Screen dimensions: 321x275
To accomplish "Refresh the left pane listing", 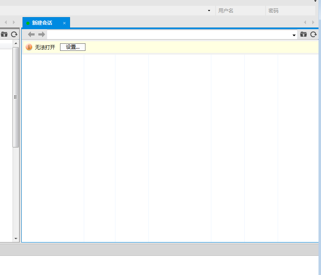I will coord(14,34).
